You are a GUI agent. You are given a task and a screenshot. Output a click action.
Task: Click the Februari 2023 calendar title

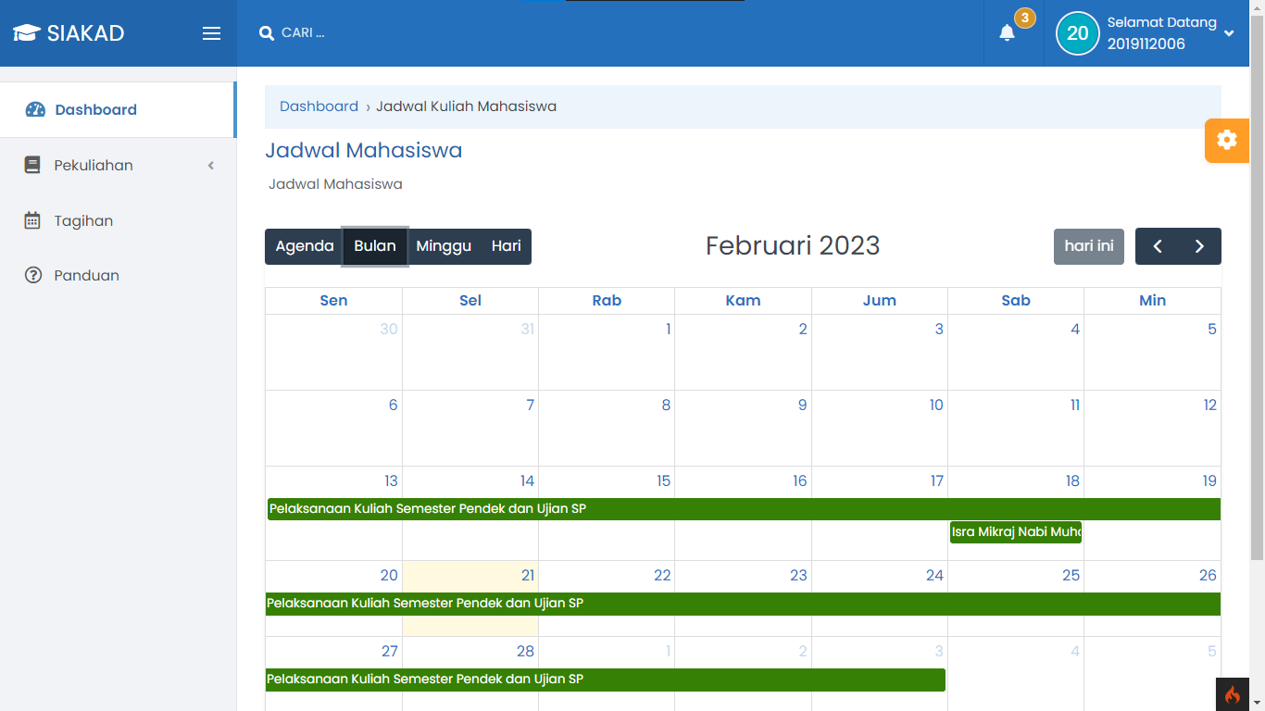(x=793, y=245)
